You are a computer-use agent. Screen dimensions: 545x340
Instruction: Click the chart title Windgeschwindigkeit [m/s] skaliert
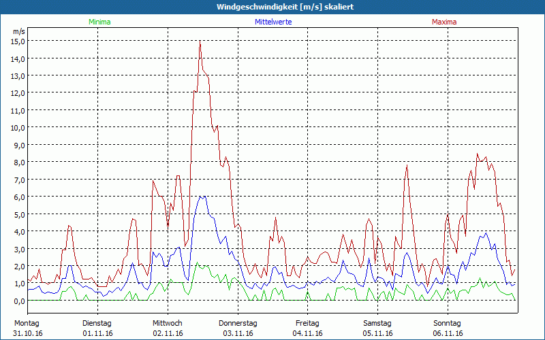point(285,7)
